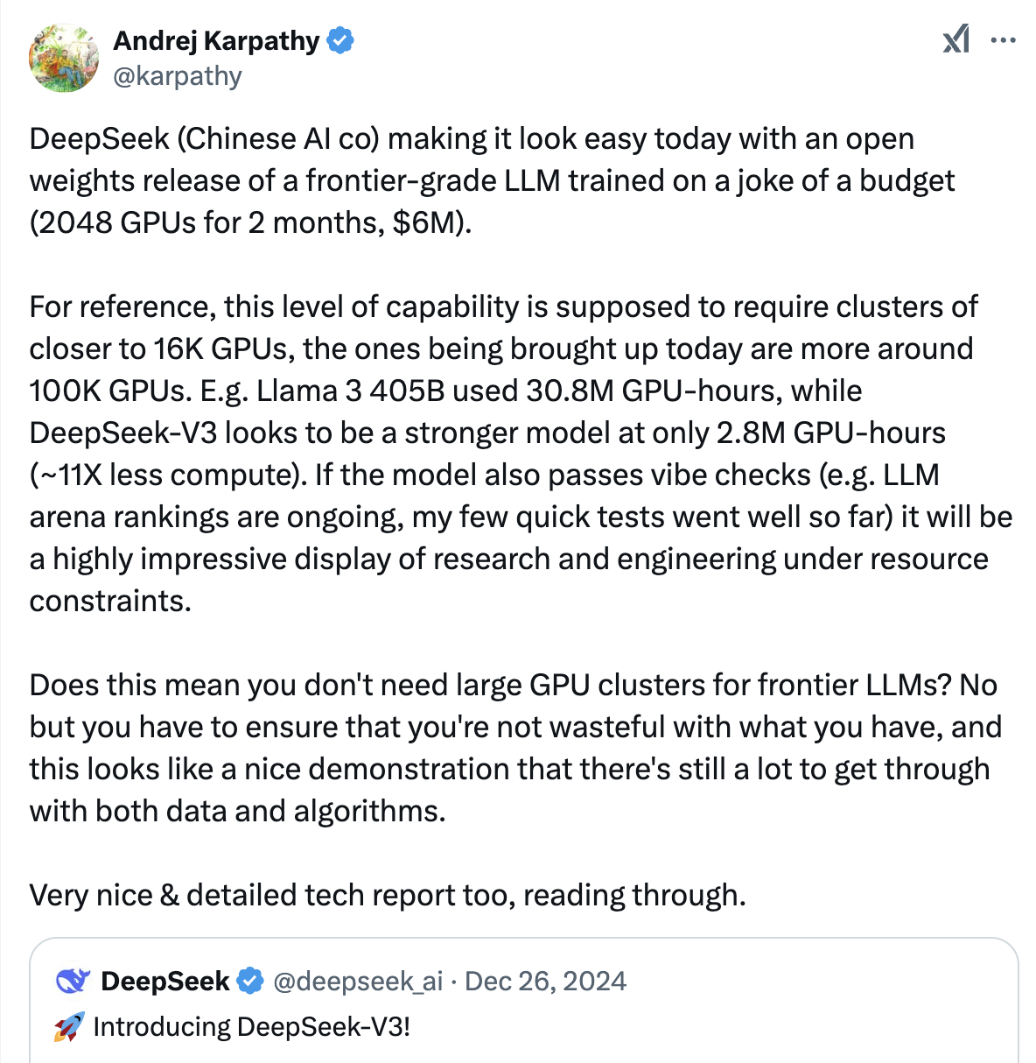This screenshot has width=1036, height=1063.
Task: Visit the @karpathy handle link
Action: pos(178,76)
